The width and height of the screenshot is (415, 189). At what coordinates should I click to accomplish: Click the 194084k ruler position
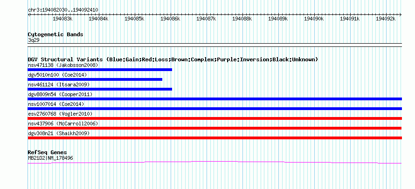(x=98, y=19)
